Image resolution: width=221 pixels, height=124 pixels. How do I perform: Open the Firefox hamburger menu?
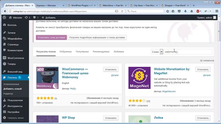[217, 11]
